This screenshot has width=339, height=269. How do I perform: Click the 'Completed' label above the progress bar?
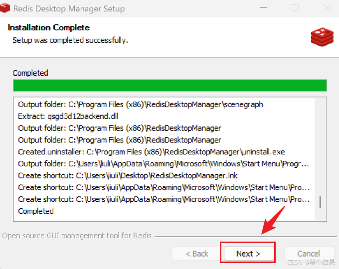pyautogui.click(x=30, y=73)
